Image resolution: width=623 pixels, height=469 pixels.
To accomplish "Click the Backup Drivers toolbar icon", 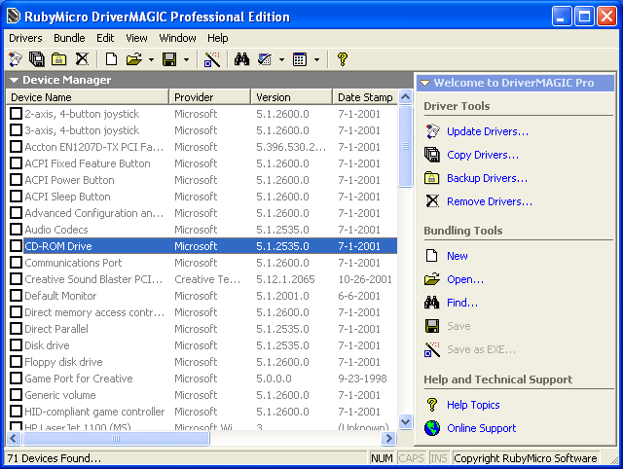I will (58, 59).
